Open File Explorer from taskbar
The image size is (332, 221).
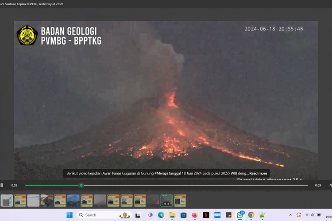(172, 215)
